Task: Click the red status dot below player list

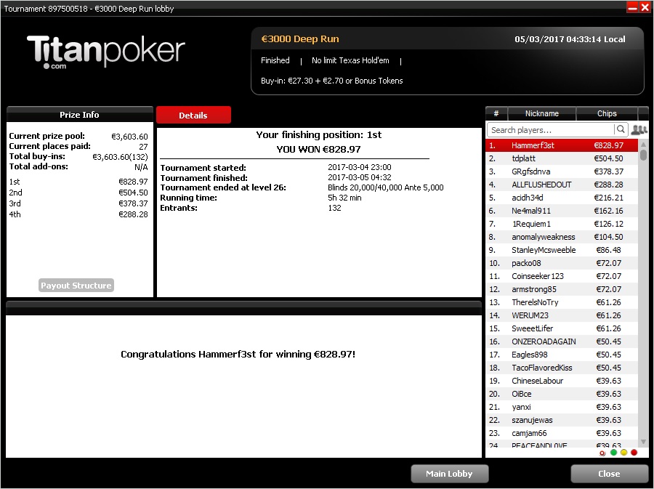Action: click(634, 453)
